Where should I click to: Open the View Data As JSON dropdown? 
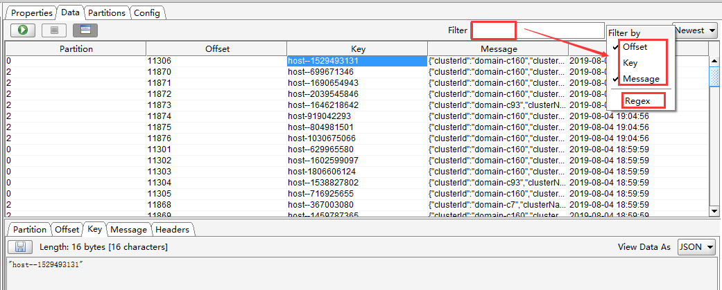(x=696, y=247)
